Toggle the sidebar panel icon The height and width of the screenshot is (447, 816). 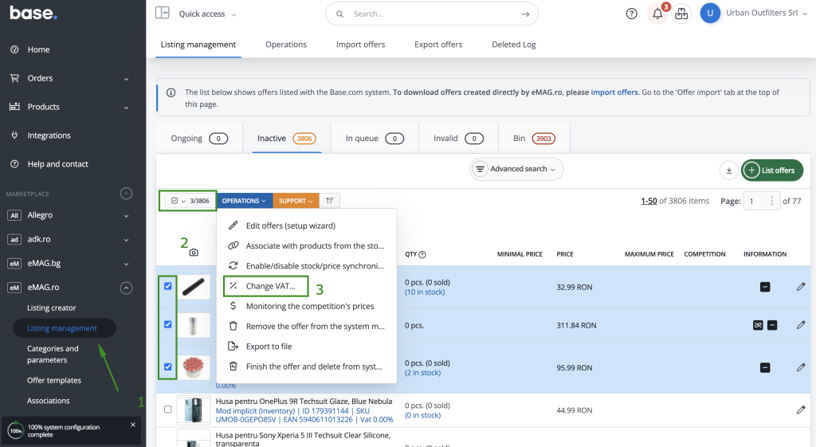click(x=163, y=13)
